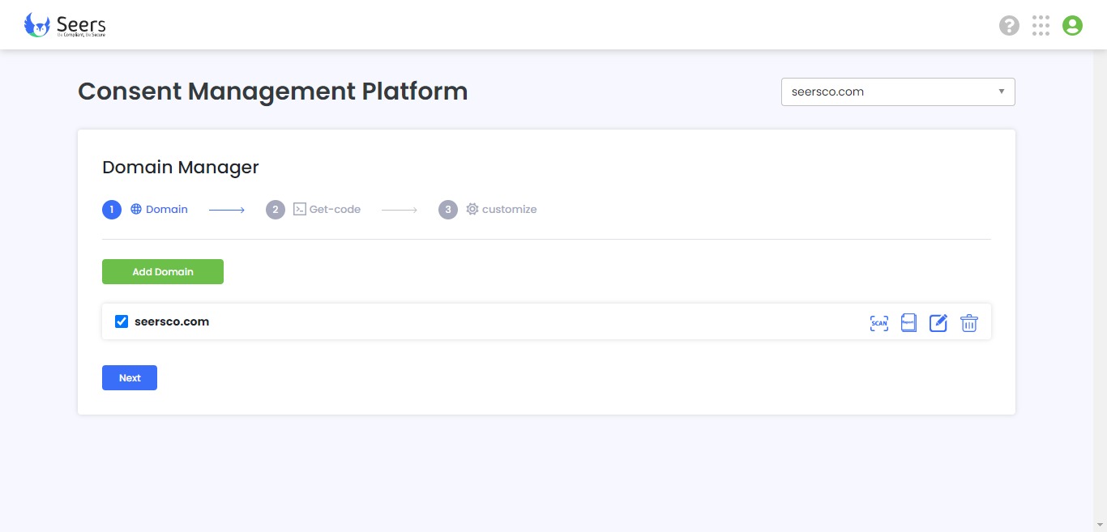Go to the Get-code step label
Screen dimensions: 1107x532
(x=335, y=209)
